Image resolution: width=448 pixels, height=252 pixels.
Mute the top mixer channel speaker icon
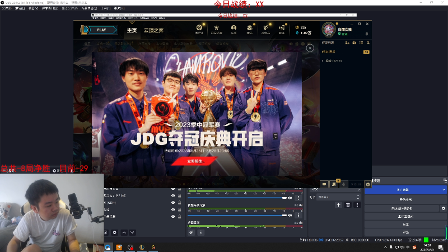[x=290, y=198]
